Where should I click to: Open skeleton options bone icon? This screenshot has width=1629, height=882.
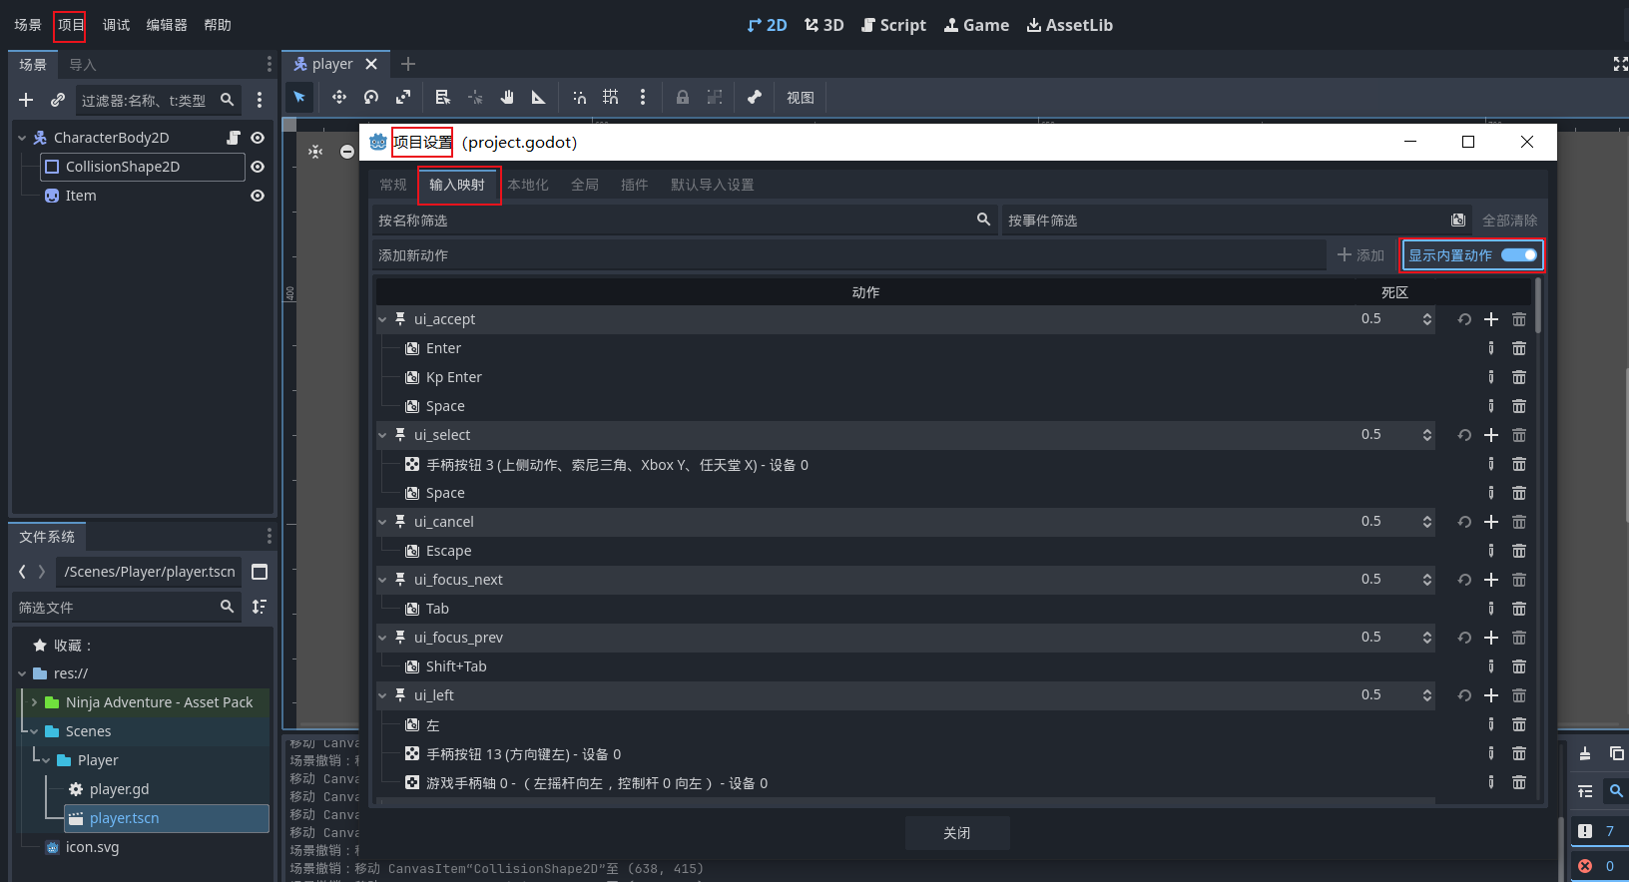click(755, 97)
